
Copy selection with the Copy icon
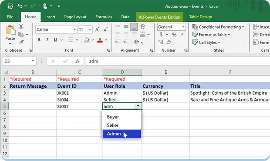[x=21, y=35]
